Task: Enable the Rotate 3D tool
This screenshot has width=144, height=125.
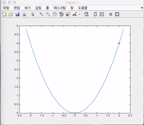Action: pyautogui.click(x=61, y=14)
